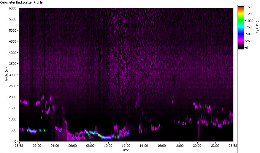260x153 pixels.
Task: Click the 1000 height axis value
Action: tap(12, 119)
